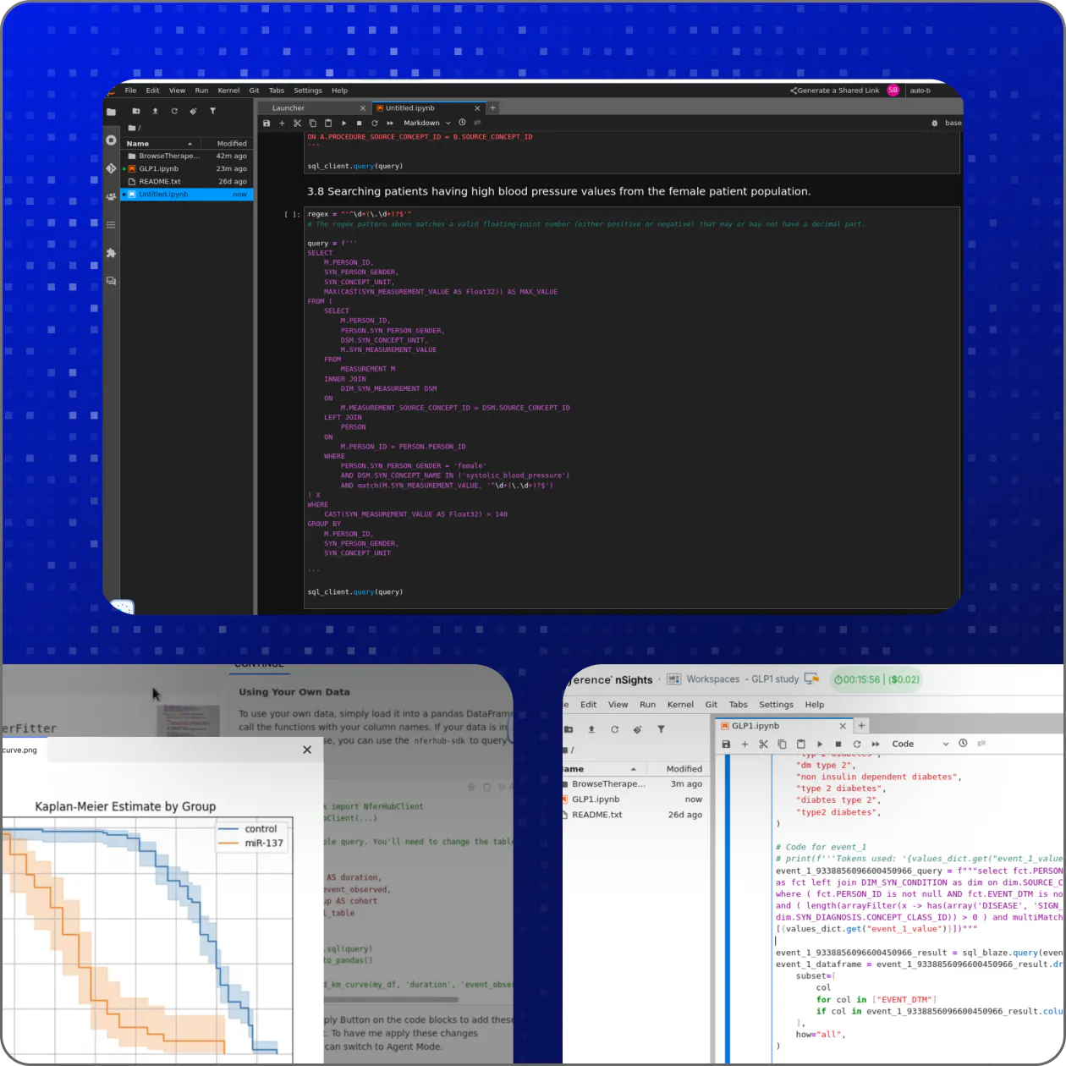Upload files icon in dark file browser
This screenshot has width=1066, height=1066.
coord(155,111)
